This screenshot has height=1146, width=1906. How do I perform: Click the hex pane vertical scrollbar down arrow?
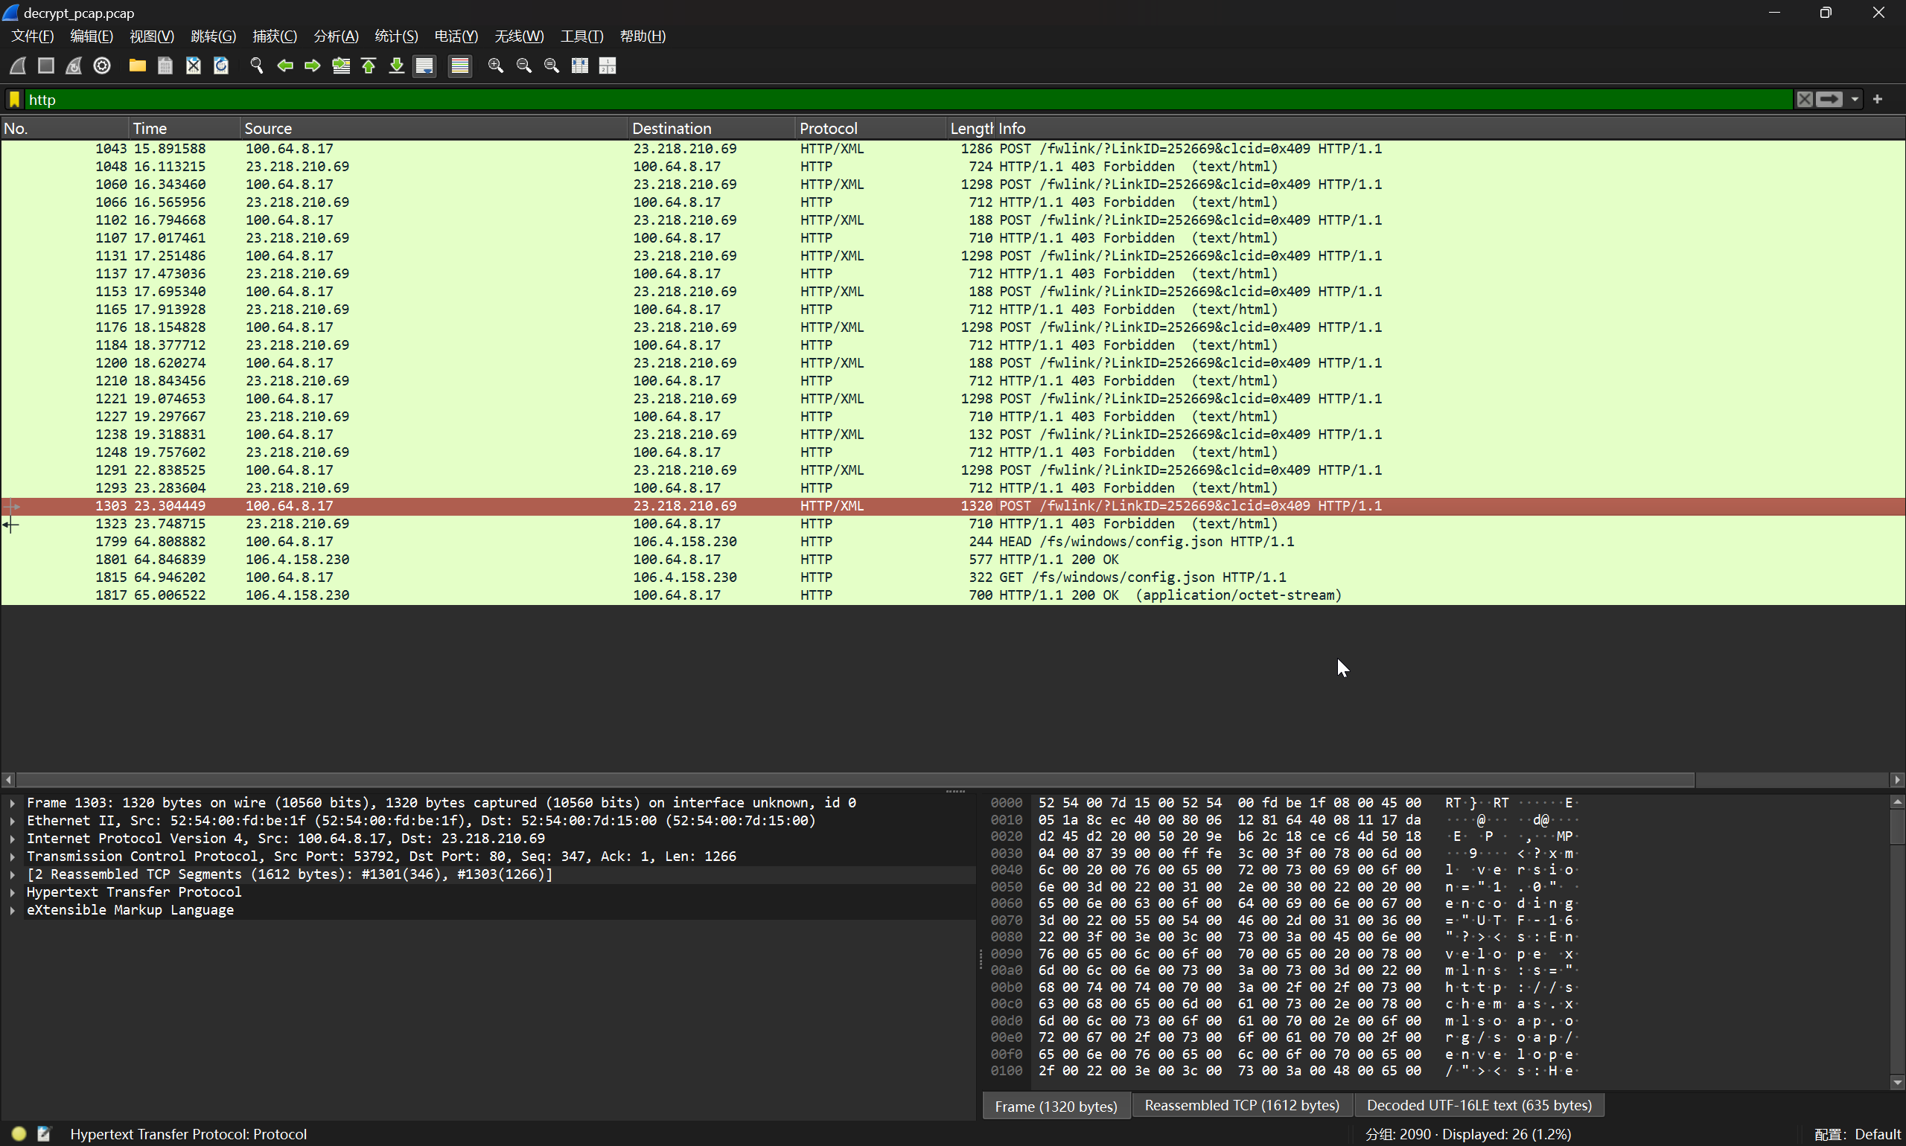click(1898, 1083)
